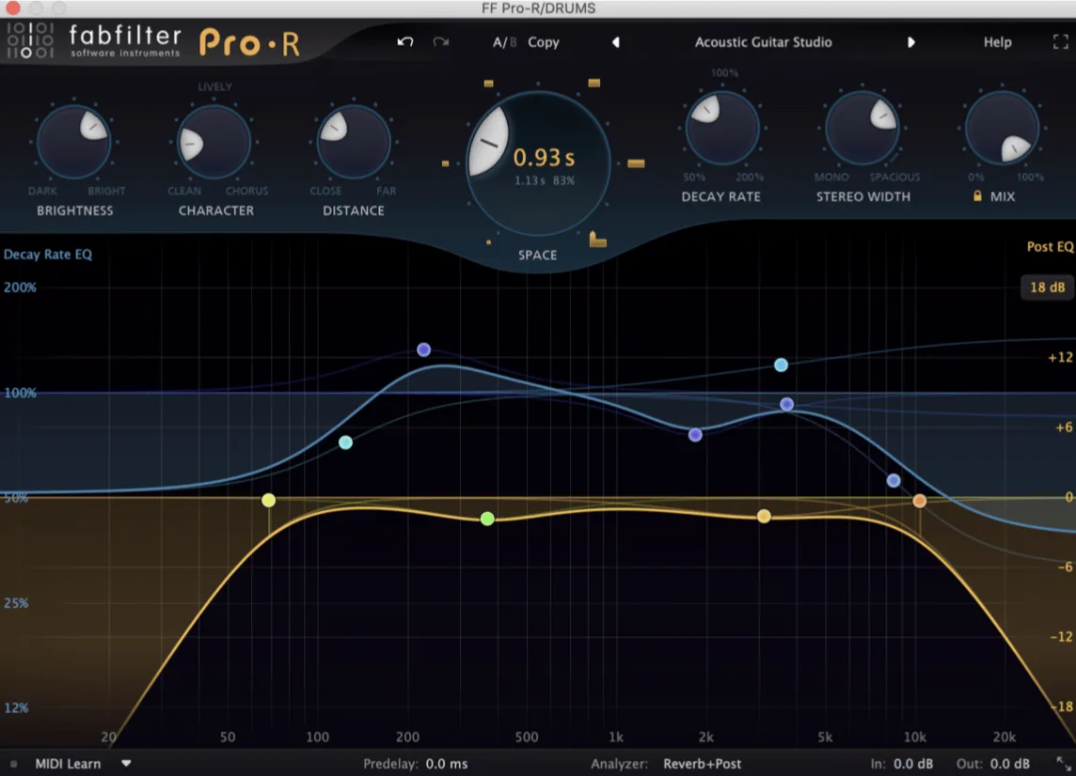Click the Stereo Width knob
The width and height of the screenshot is (1076, 776).
pyautogui.click(x=862, y=128)
